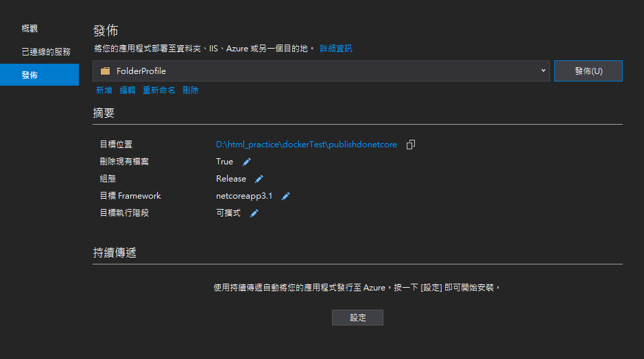Screen dimensions: 644x359
Task: Select the 發佈 sidebar tab
Action: [x=29, y=75]
